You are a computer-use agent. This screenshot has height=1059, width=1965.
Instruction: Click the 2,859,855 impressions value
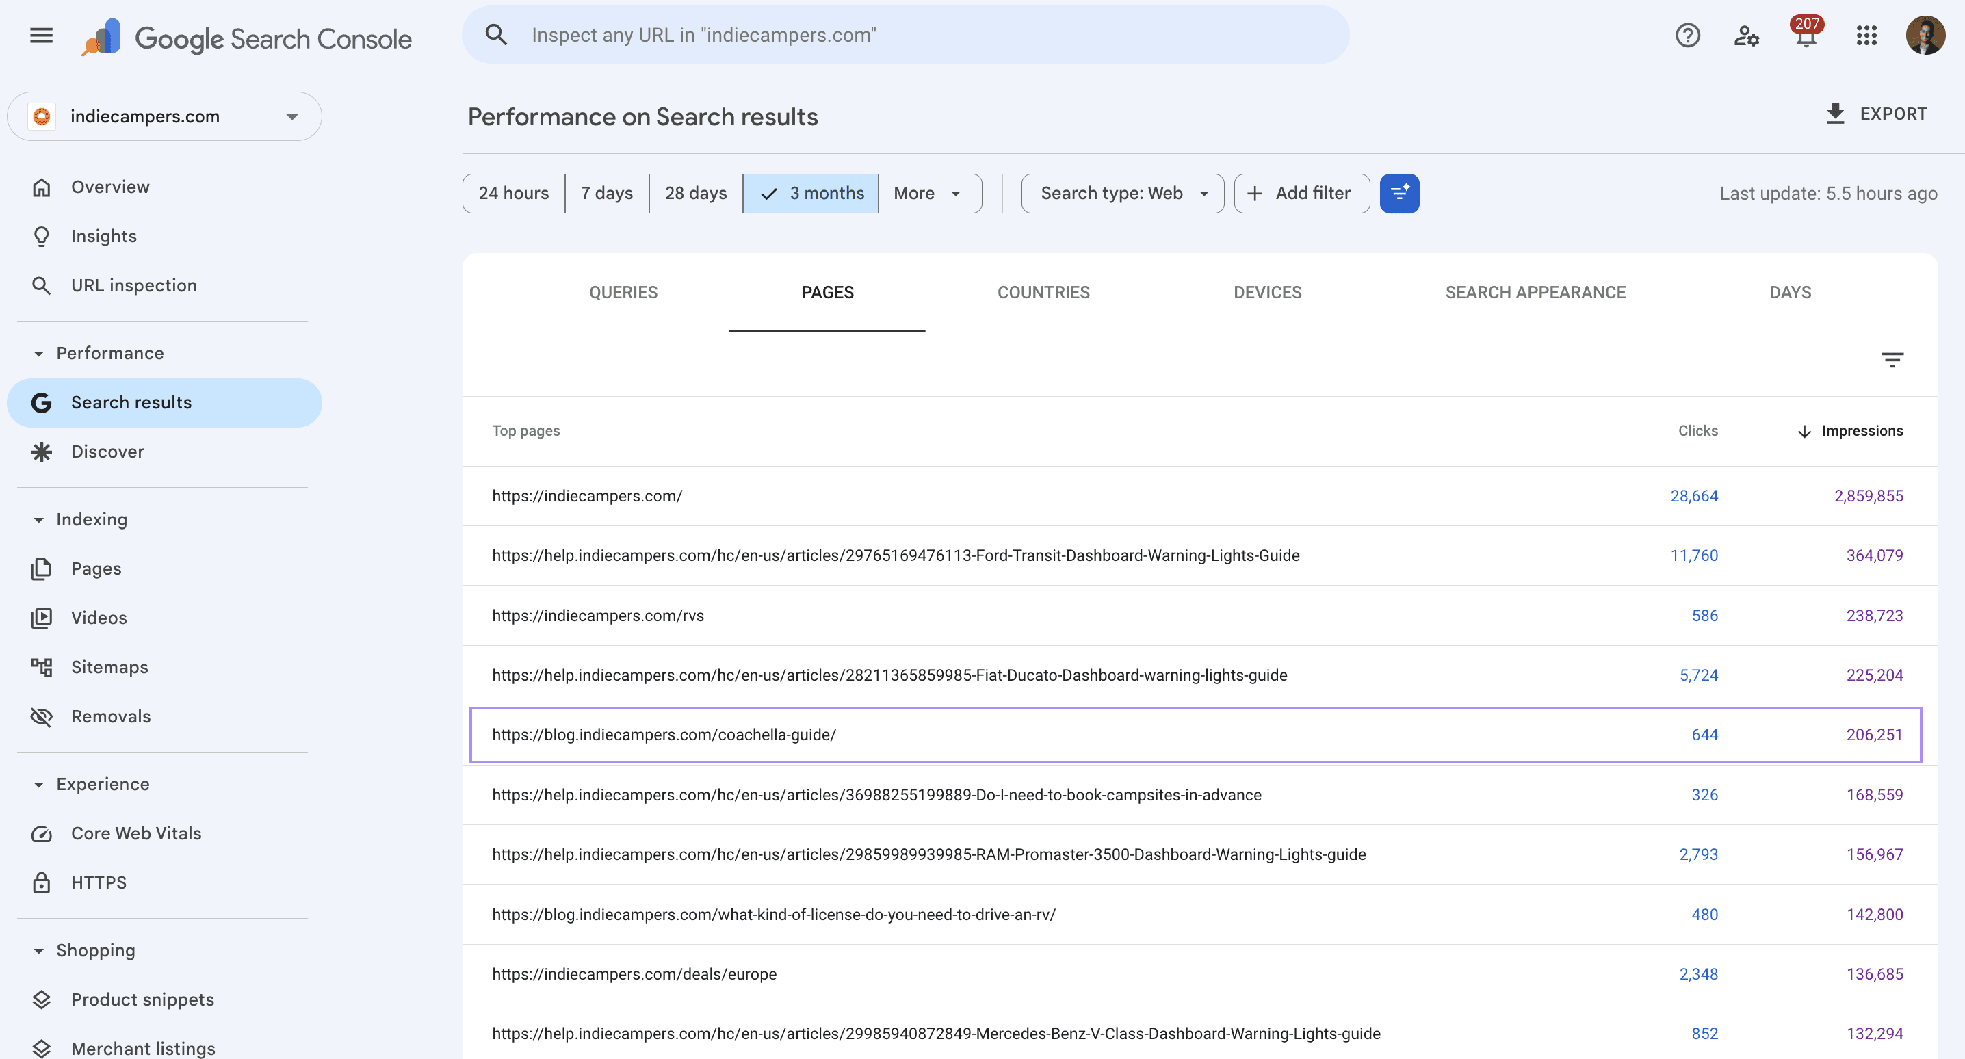1868,497
